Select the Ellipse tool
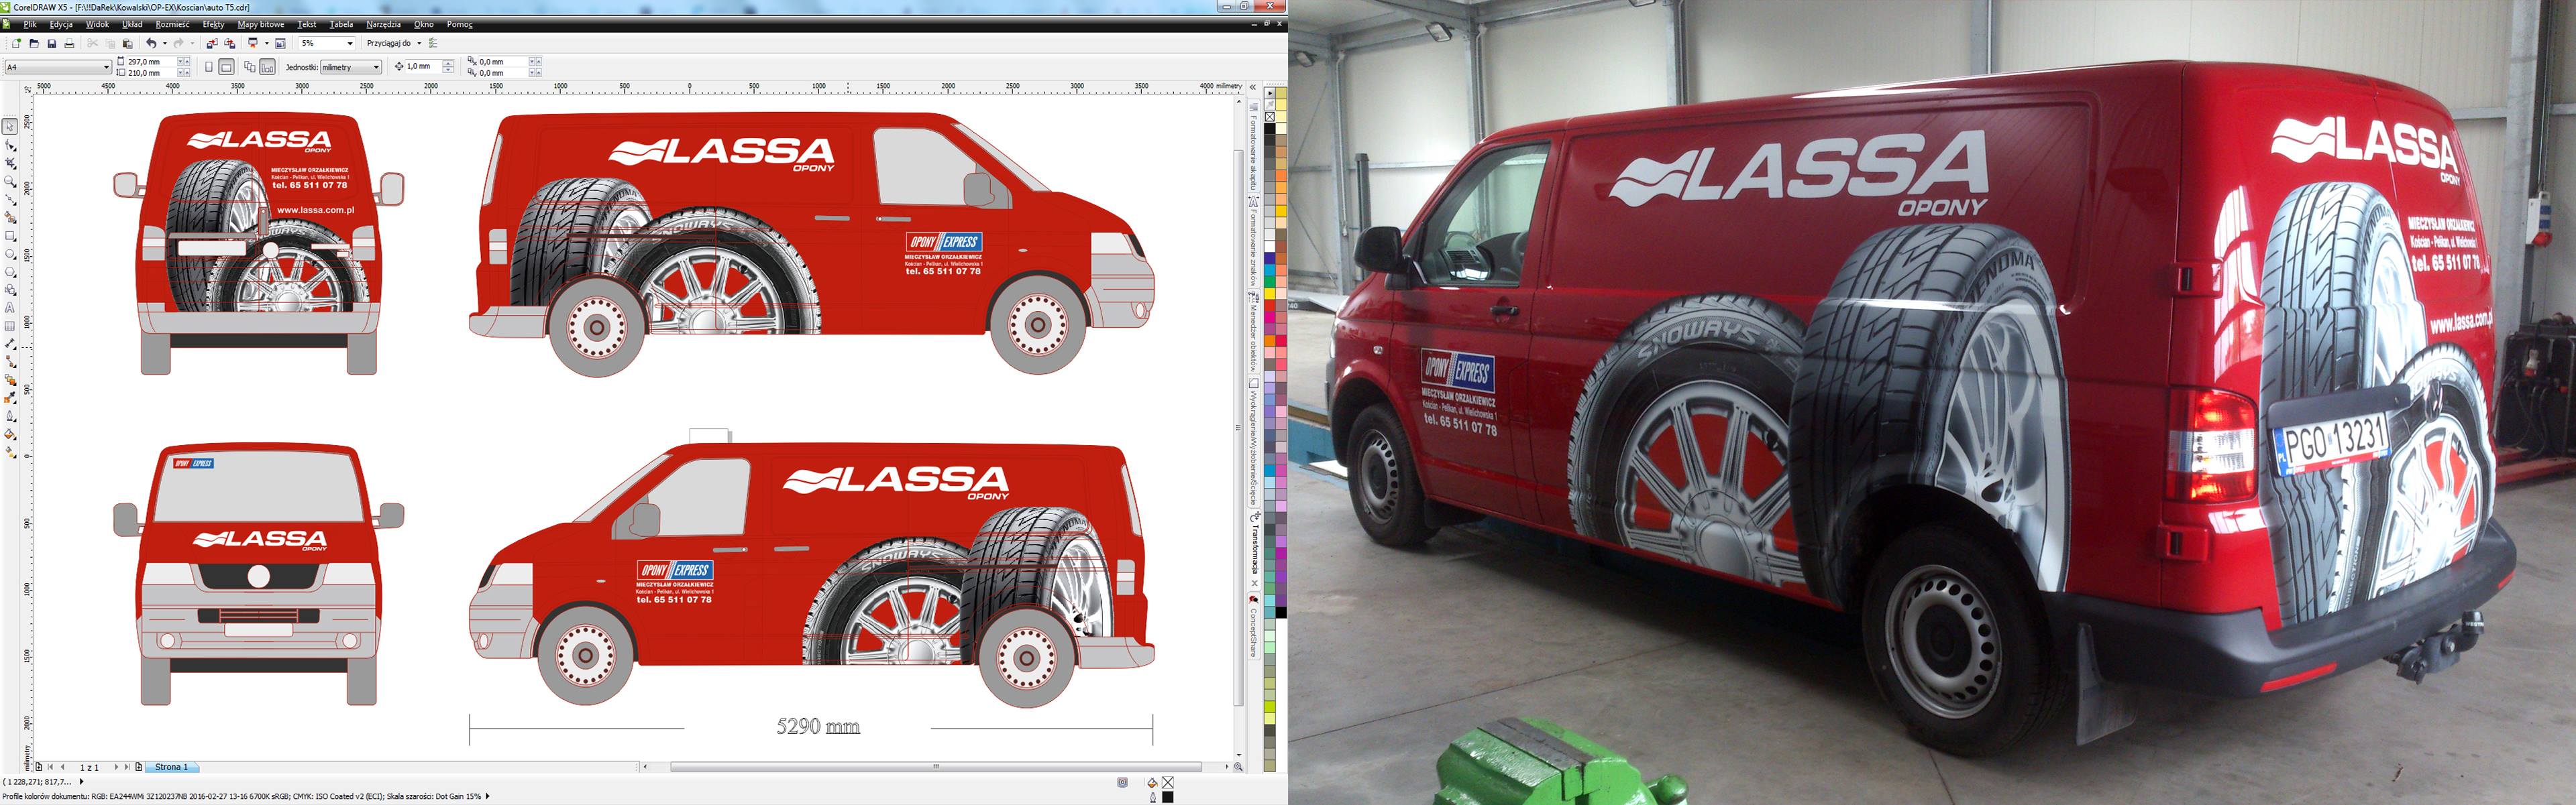2576x805 pixels. [10, 253]
